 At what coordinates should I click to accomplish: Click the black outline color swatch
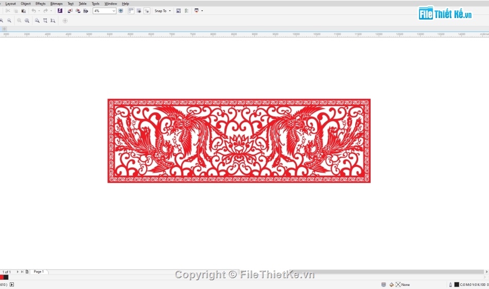(x=457, y=285)
